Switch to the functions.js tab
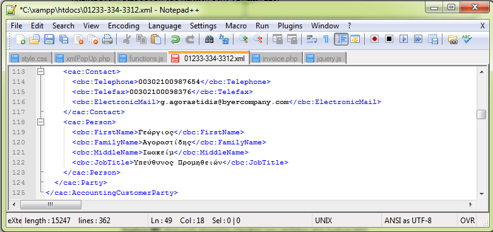 coord(142,59)
